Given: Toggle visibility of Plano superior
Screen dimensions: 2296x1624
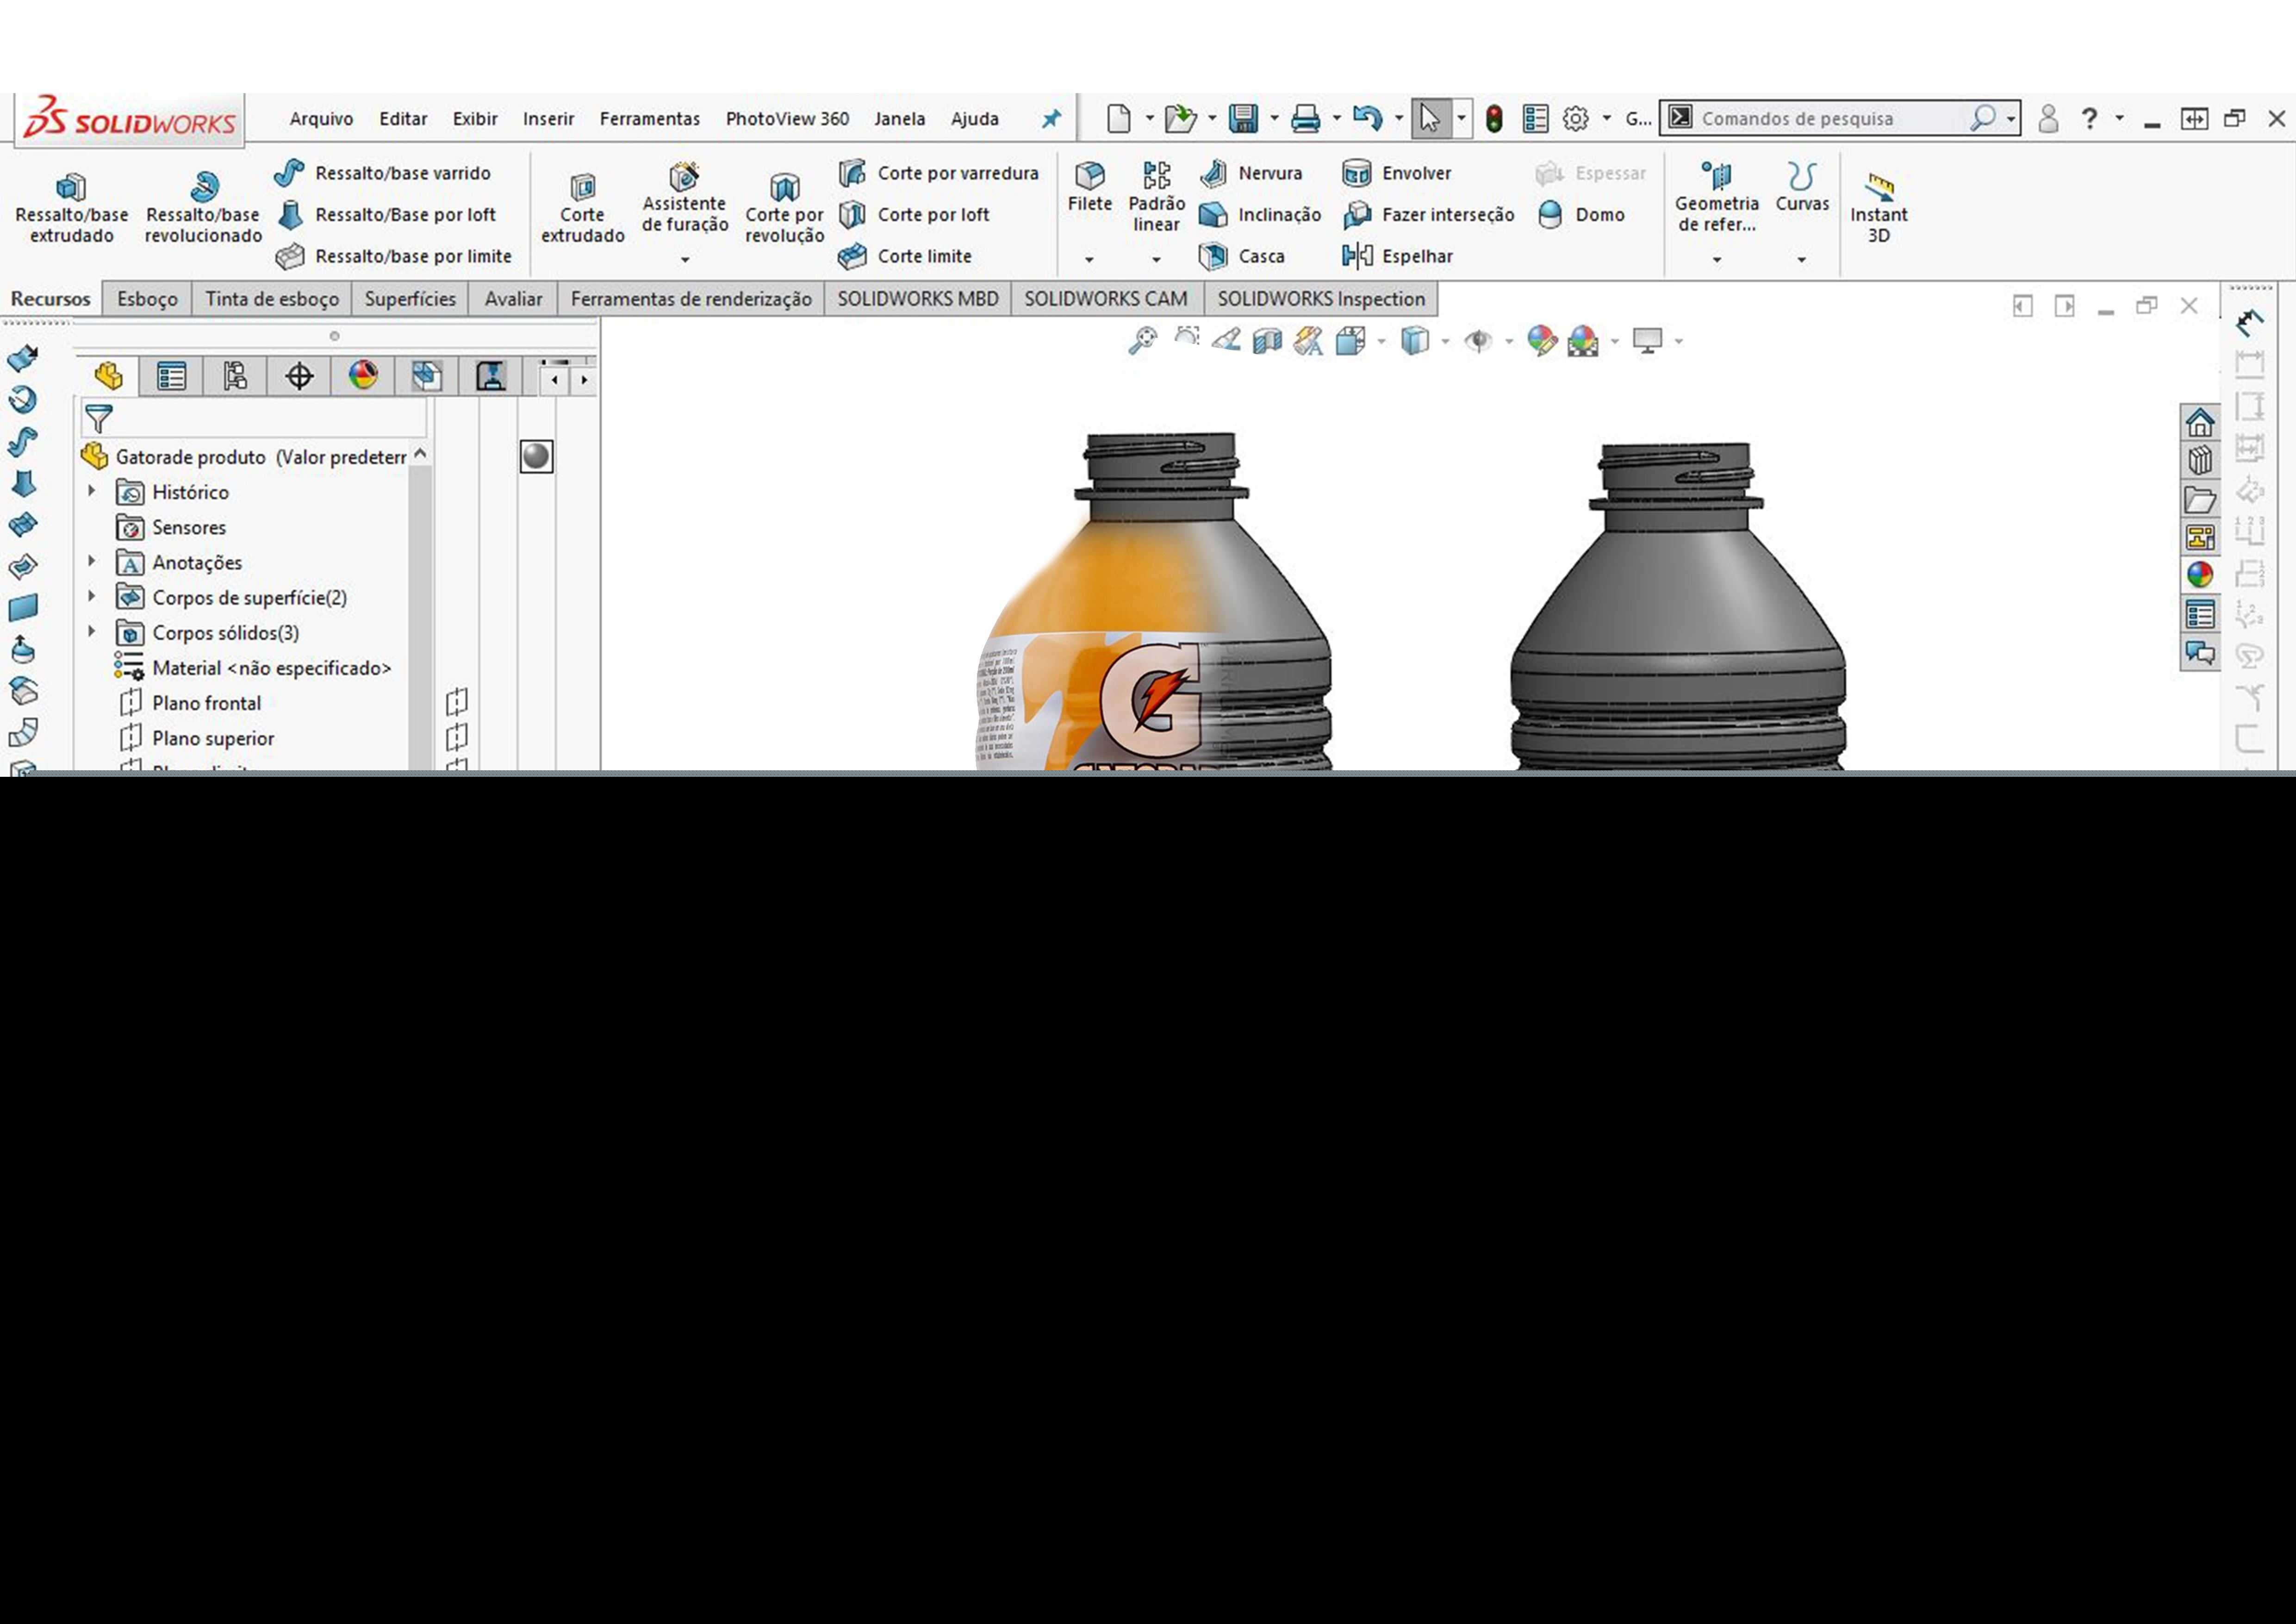Looking at the screenshot, I should coord(457,737).
